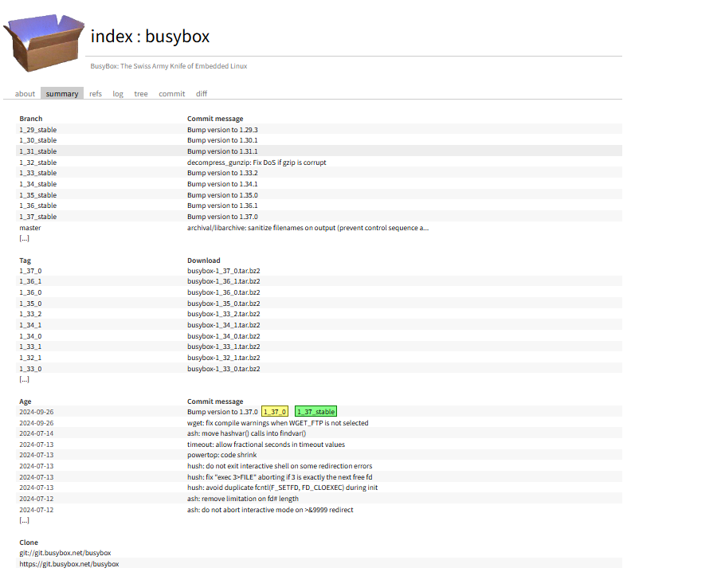Select the summary tab
Viewport: 725px width, 572px height.
62,93
